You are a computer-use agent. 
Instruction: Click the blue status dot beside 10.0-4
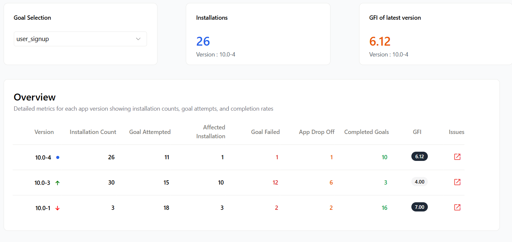point(58,157)
